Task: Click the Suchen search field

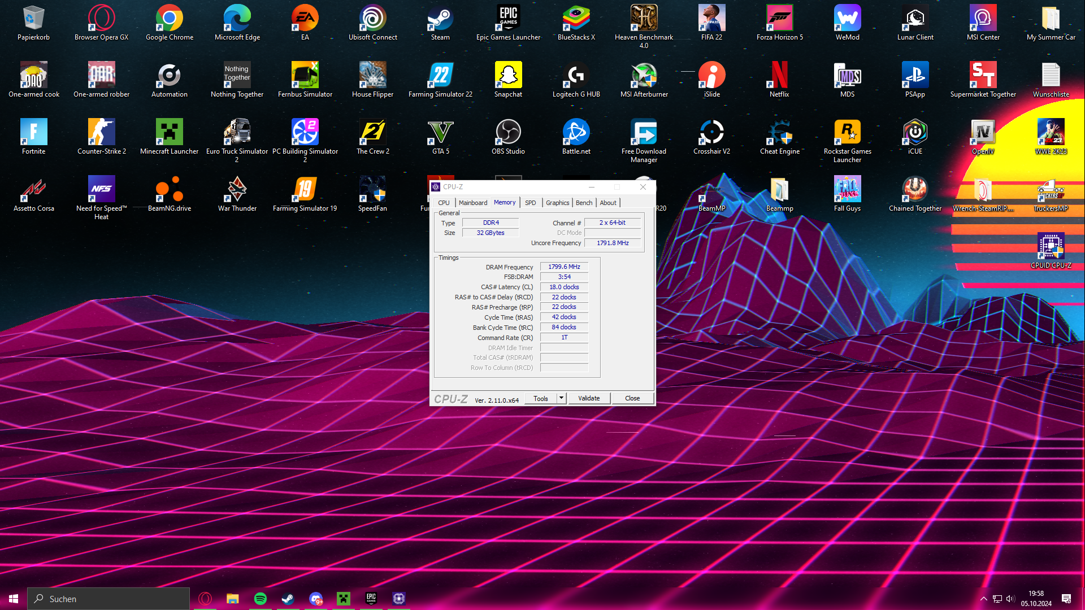Action: point(107,598)
